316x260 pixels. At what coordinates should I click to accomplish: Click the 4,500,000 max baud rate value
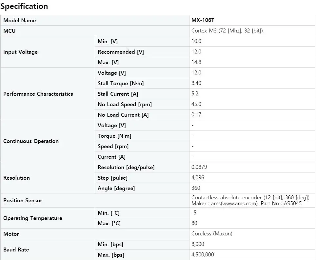point(203,254)
